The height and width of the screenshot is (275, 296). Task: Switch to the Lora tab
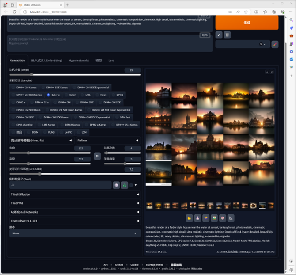[111, 61]
